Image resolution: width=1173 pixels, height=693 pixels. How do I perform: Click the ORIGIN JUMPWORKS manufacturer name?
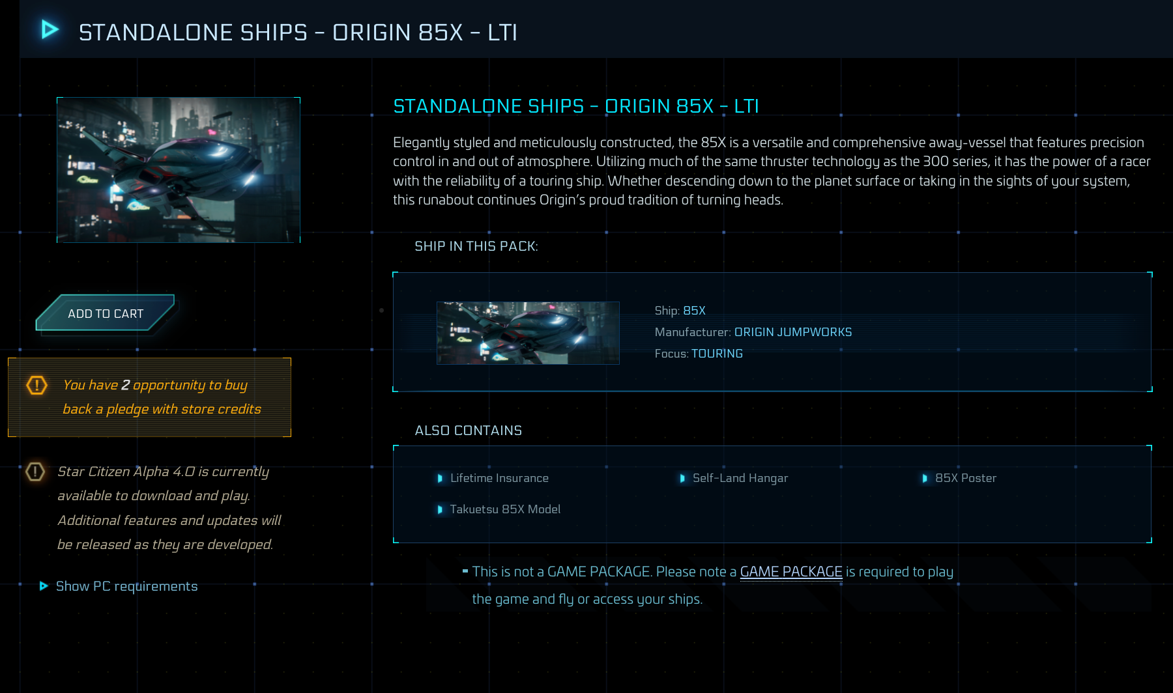coord(792,332)
